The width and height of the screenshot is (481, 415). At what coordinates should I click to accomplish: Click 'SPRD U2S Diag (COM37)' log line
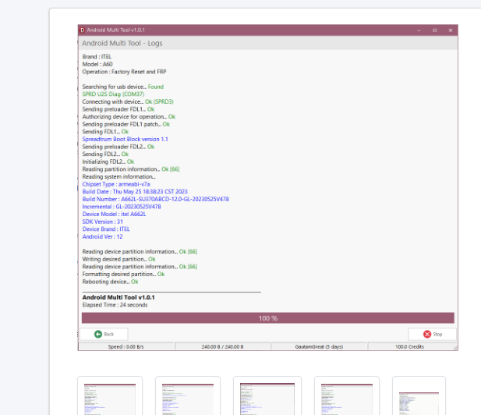tap(113, 94)
